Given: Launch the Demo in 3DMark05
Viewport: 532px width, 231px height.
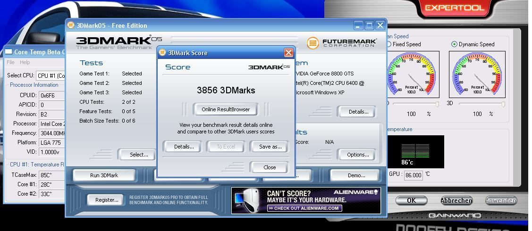Looking at the screenshot, I should tap(356, 175).
